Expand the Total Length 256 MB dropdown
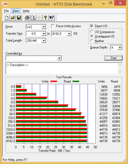The height and width of the screenshot is (164, 128). click(44, 41)
